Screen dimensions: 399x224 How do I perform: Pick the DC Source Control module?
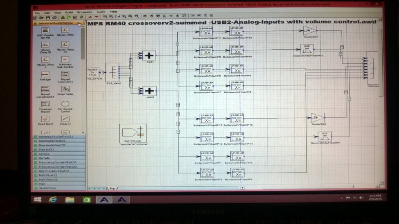tap(65, 104)
